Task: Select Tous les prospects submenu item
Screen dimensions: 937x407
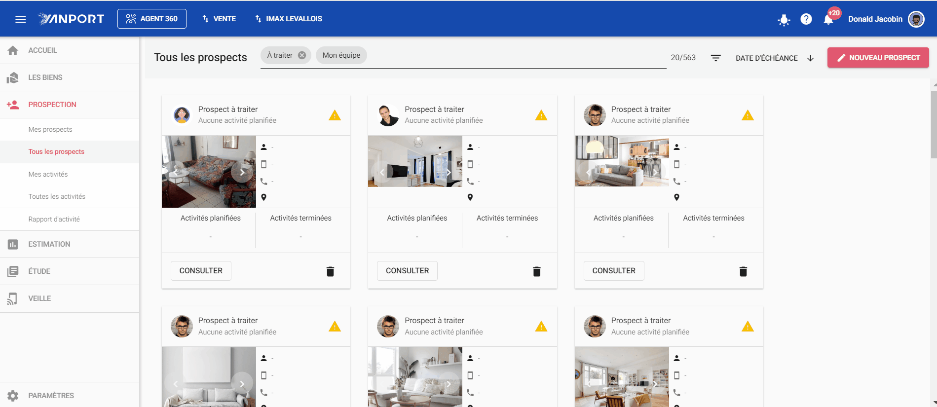Action: point(70,152)
